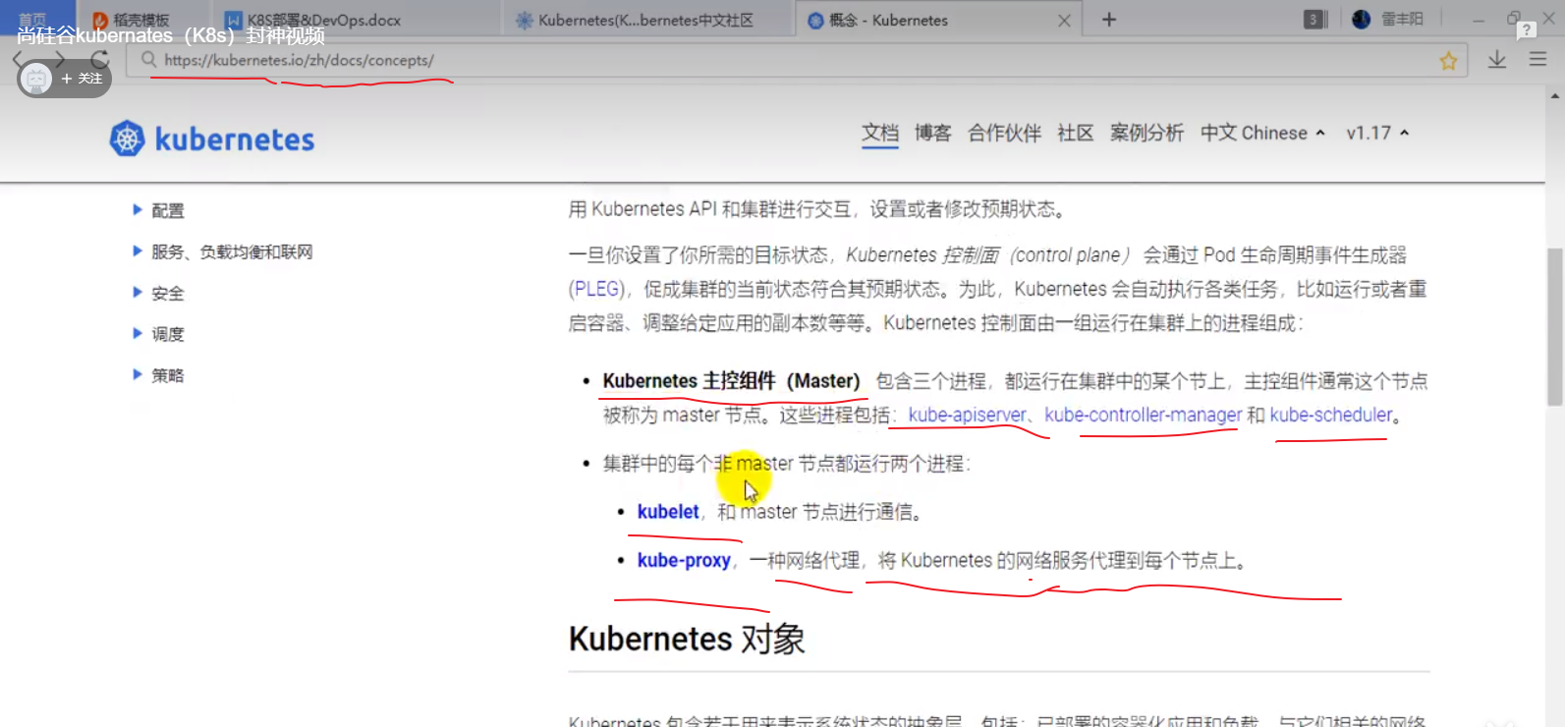
Task: Click the 配置 sidebar label
Action: [168, 210]
